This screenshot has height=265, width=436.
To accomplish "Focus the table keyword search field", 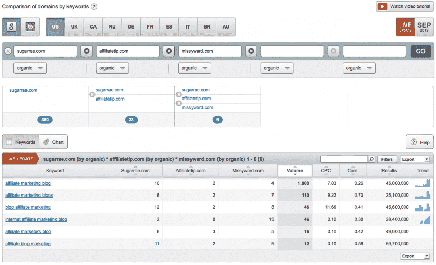I will [344, 159].
